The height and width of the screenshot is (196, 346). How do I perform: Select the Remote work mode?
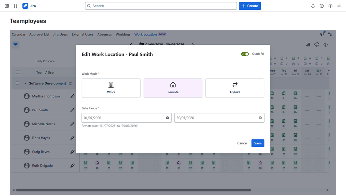click(173, 88)
